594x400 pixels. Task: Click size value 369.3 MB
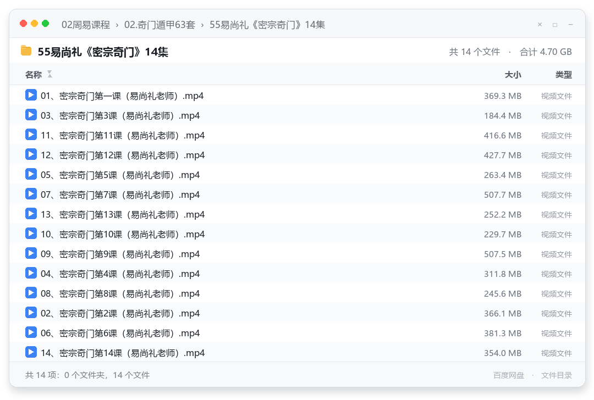pos(502,96)
